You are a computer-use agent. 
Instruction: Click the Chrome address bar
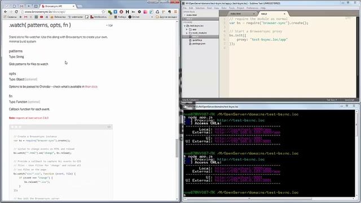(x=62, y=12)
